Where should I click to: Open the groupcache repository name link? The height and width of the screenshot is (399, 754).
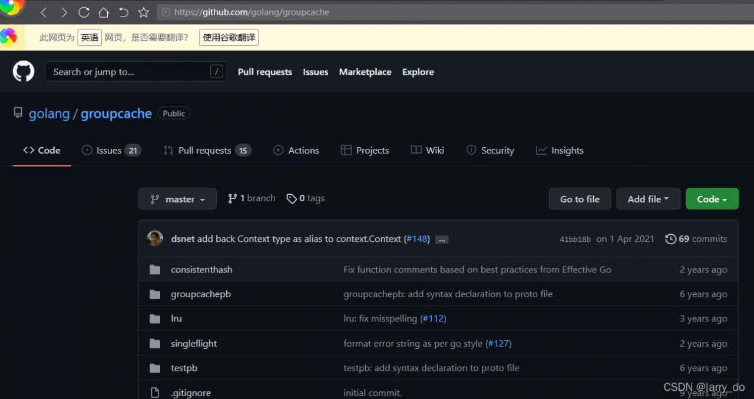pyautogui.click(x=116, y=114)
